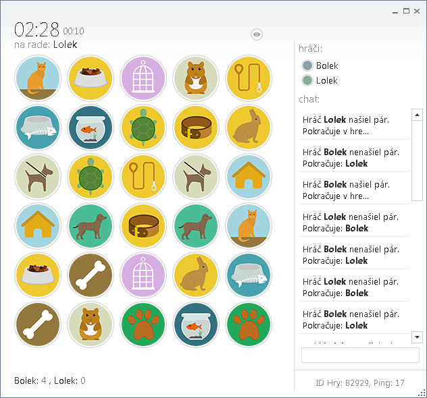
Task: Click the turtle card above the leash card
Action: click(x=143, y=127)
